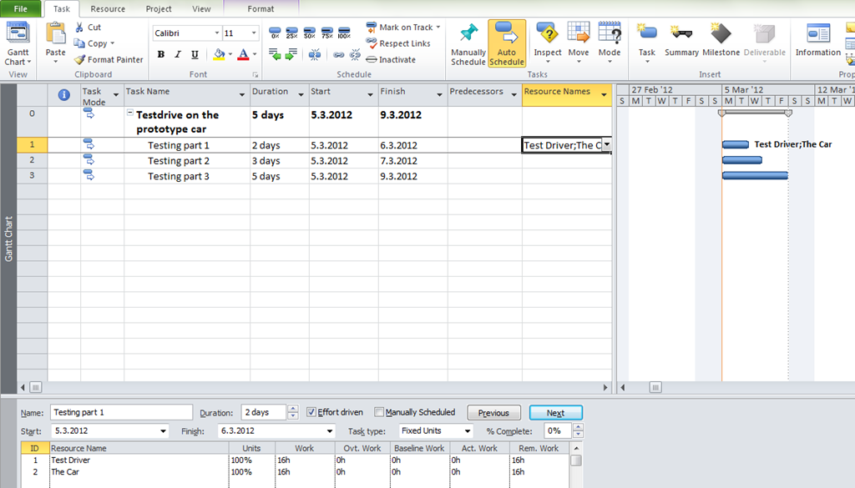This screenshot has height=488, width=855.
Task: Expand the Resource Names cell dropdown
Action: (606, 145)
